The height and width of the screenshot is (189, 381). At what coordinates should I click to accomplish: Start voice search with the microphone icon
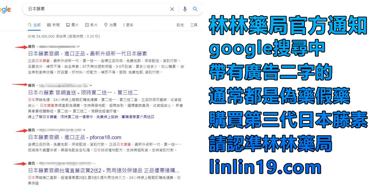tap(185, 9)
